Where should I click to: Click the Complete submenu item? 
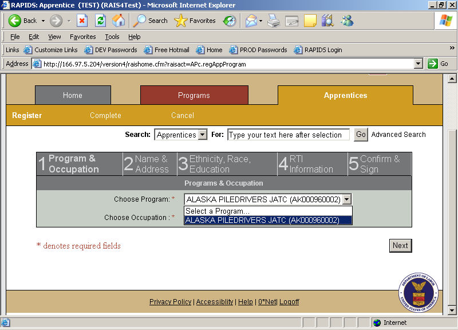click(105, 116)
